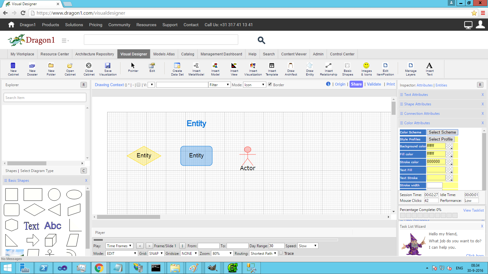Switch to Architecture Repository tab
Image resolution: width=488 pixels, height=274 pixels.
(x=95, y=54)
